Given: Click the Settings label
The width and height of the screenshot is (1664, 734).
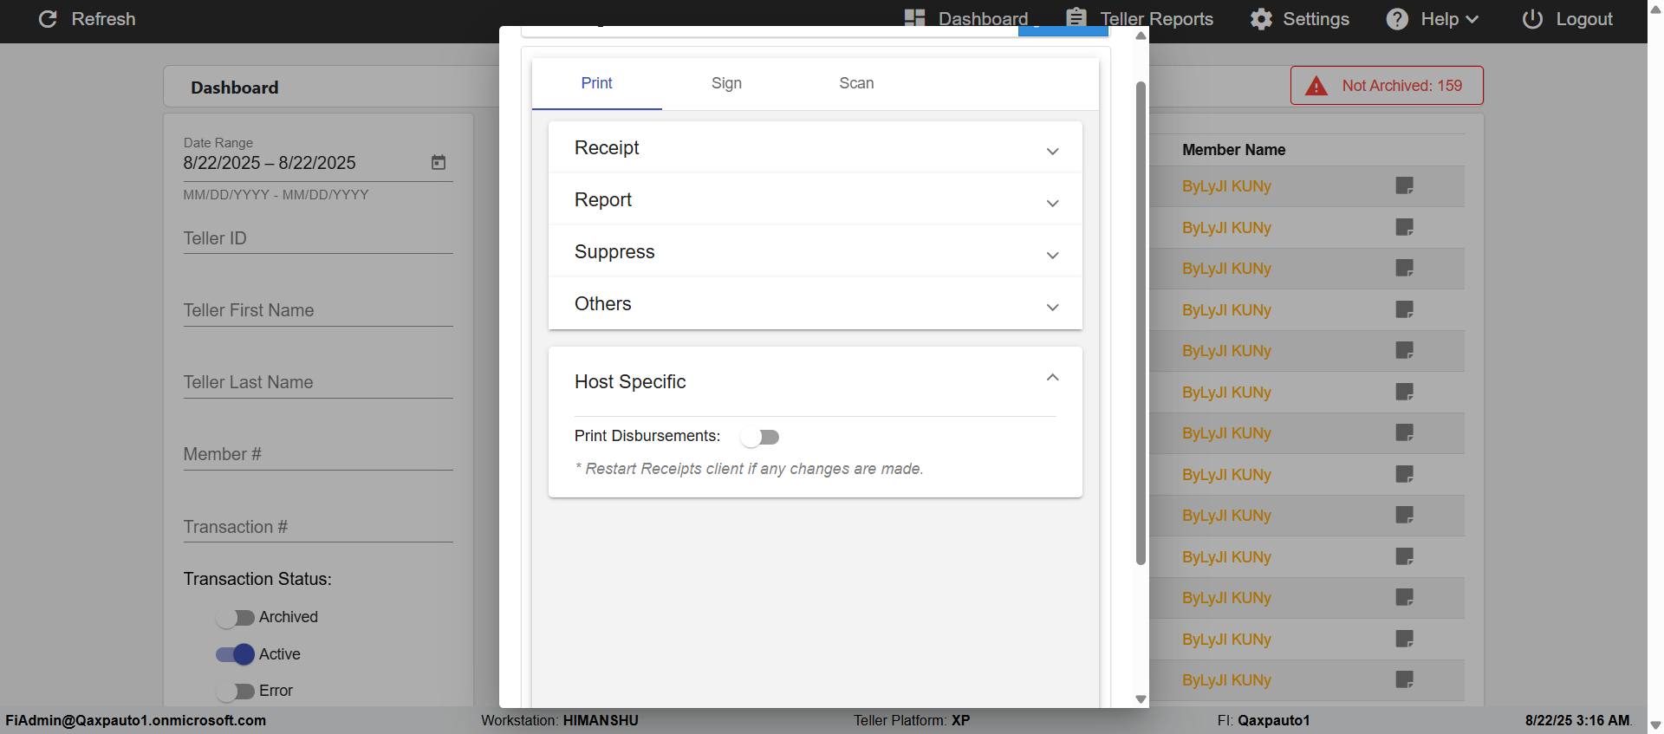Looking at the screenshot, I should 1316,19.
